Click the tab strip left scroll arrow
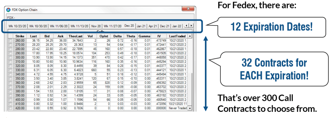 point(186,26)
